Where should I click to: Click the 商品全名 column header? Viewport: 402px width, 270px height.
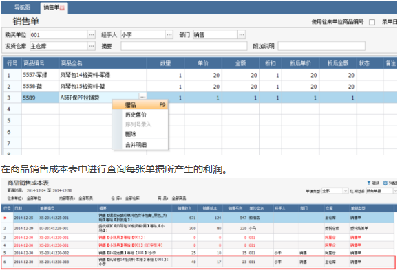tap(103, 63)
